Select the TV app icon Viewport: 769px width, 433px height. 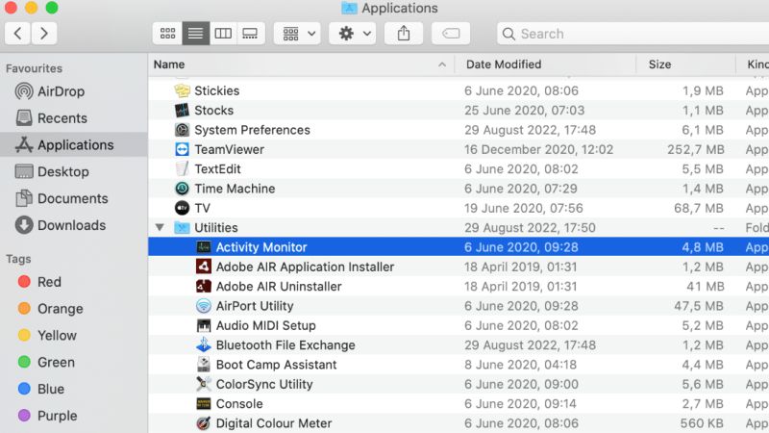click(x=182, y=208)
